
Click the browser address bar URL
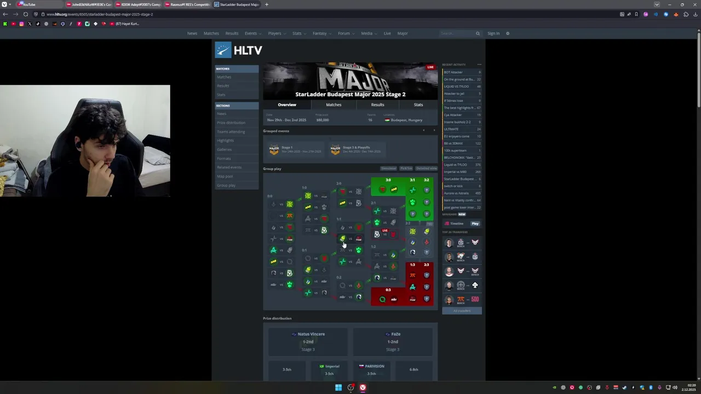100,14
